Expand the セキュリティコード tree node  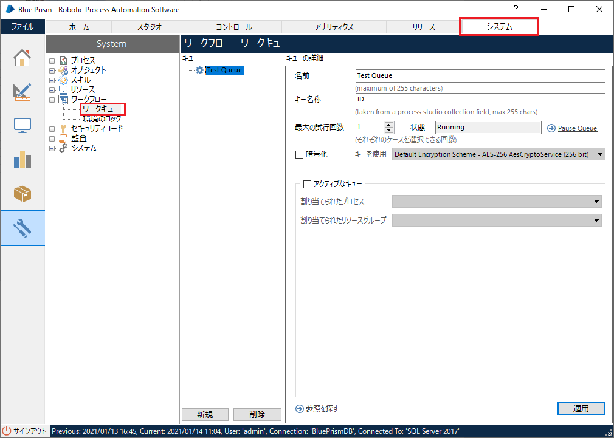coord(52,129)
